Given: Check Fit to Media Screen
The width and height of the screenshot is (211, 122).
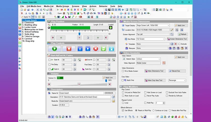Looking at the screenshot, I should pos(123,71).
